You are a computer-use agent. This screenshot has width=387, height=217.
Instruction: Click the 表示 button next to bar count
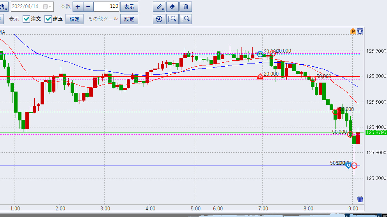coord(129,7)
